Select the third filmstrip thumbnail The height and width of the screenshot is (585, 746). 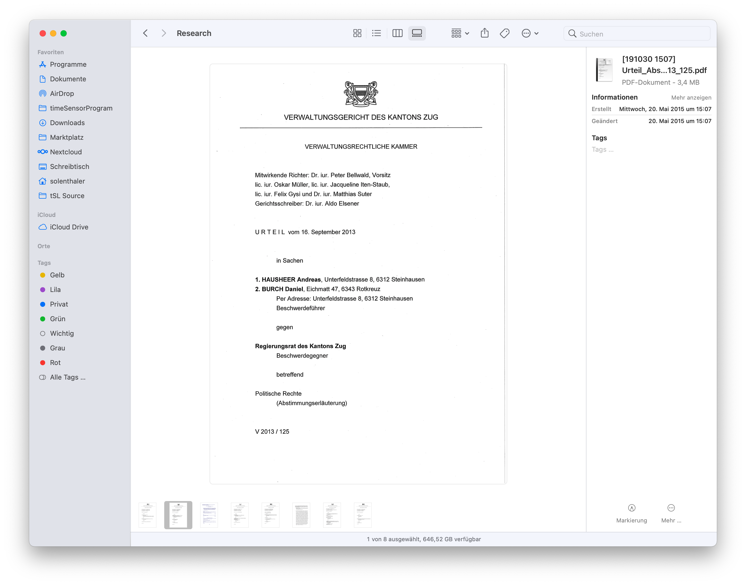[x=209, y=515]
